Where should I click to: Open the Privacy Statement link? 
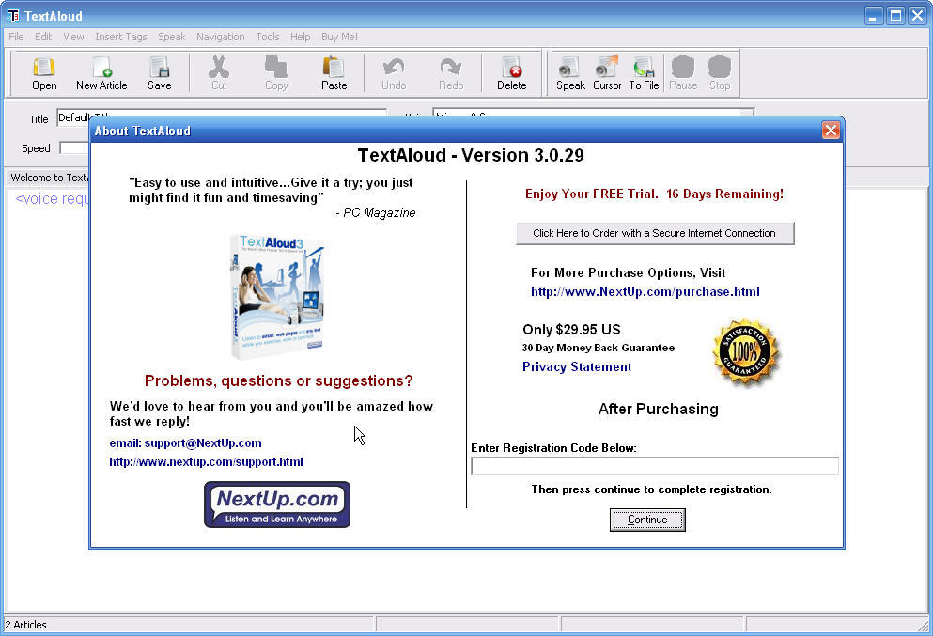pos(577,366)
